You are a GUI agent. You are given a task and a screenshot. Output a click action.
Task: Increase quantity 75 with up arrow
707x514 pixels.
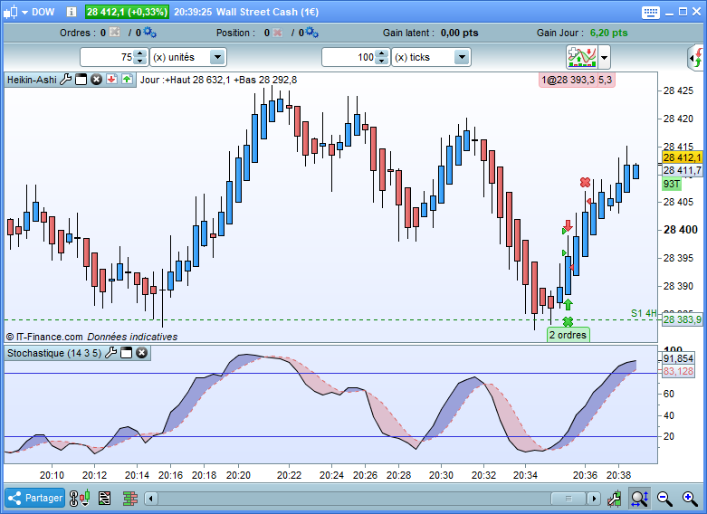[x=140, y=53]
